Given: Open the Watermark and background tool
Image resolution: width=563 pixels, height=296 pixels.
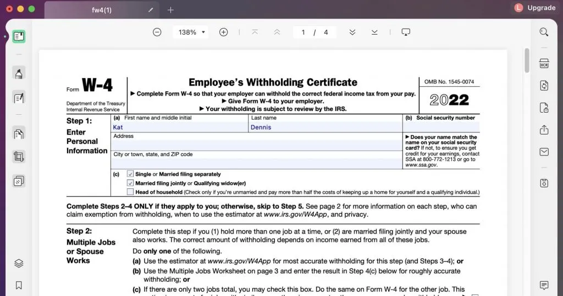Looking at the screenshot, I should [19, 181].
